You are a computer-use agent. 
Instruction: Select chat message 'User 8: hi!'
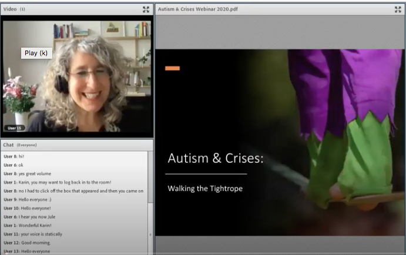[14, 156]
